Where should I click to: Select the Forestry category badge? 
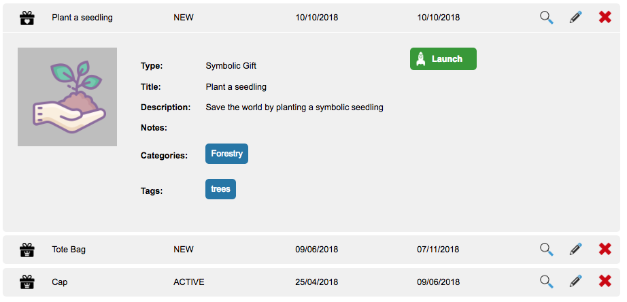226,154
